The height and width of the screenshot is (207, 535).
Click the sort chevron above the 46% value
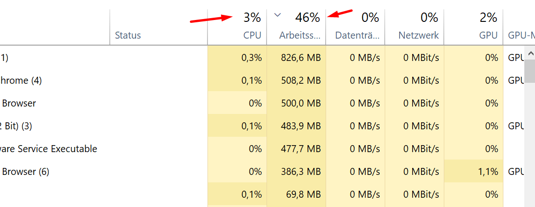(278, 15)
